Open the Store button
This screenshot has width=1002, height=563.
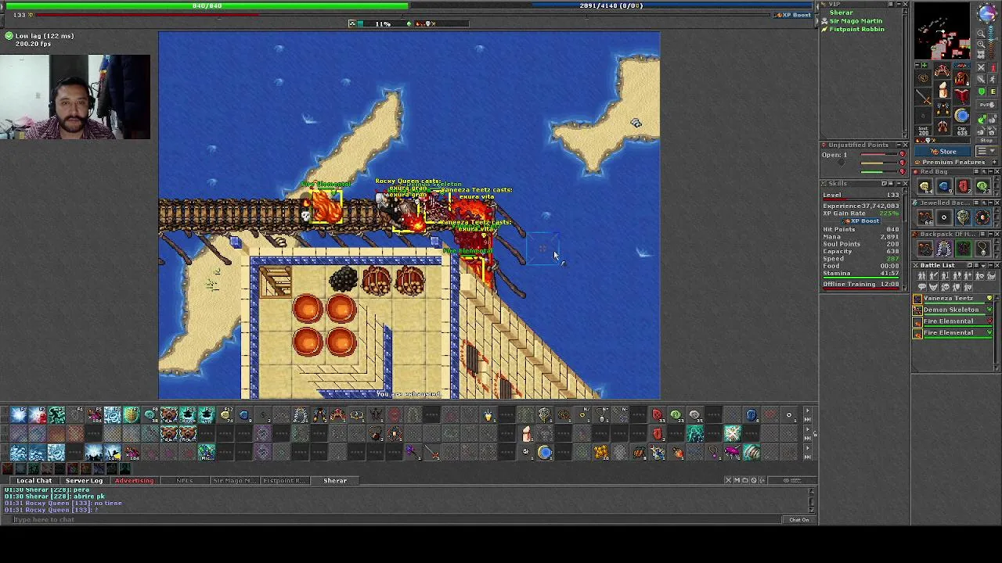943,151
